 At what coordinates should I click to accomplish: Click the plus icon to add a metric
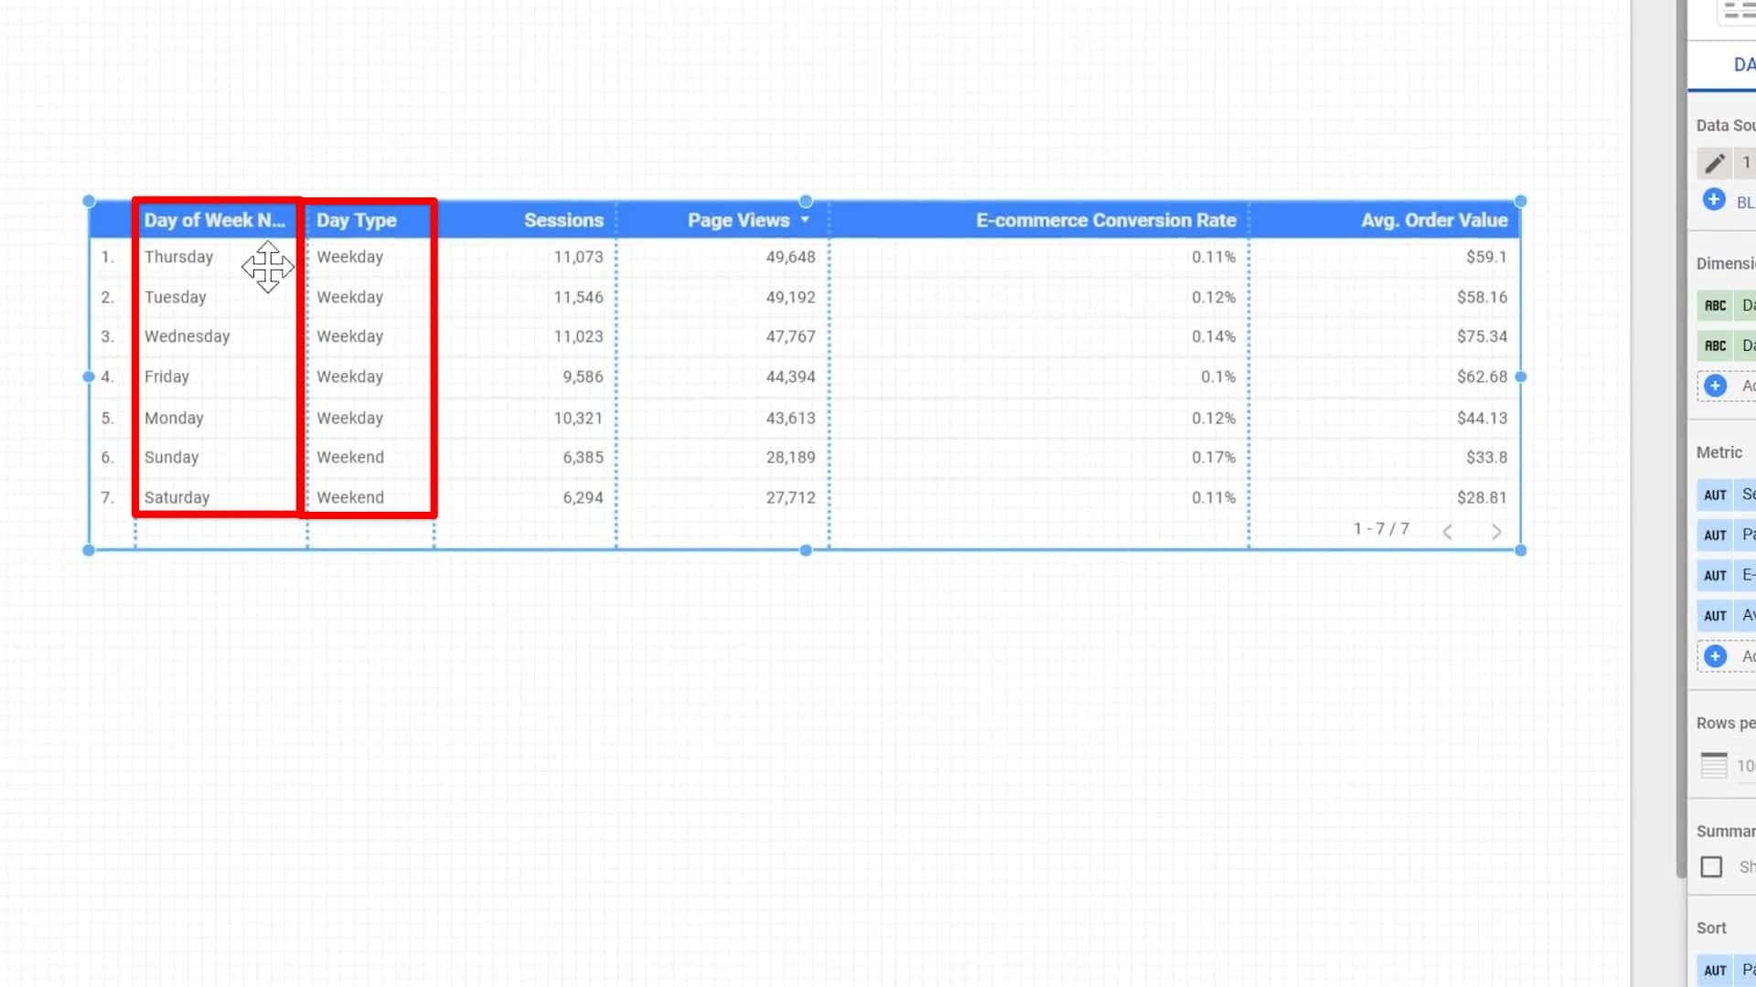pos(1715,655)
